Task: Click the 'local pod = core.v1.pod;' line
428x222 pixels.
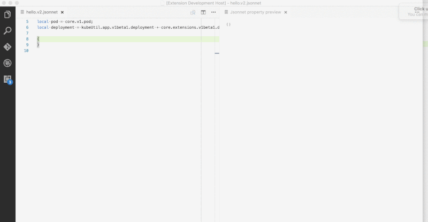Action: pyautogui.click(x=65, y=21)
